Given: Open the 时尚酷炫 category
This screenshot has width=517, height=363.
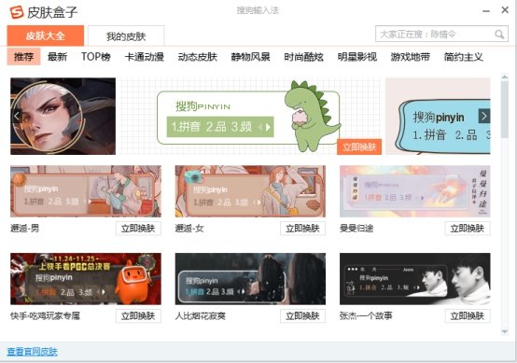Looking at the screenshot, I should pyautogui.click(x=303, y=57).
